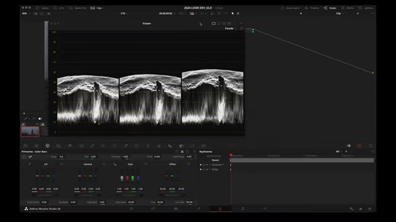This screenshot has width=396, height=222.
Task: Open the CTD timeline name dropdown
Action: (124, 14)
